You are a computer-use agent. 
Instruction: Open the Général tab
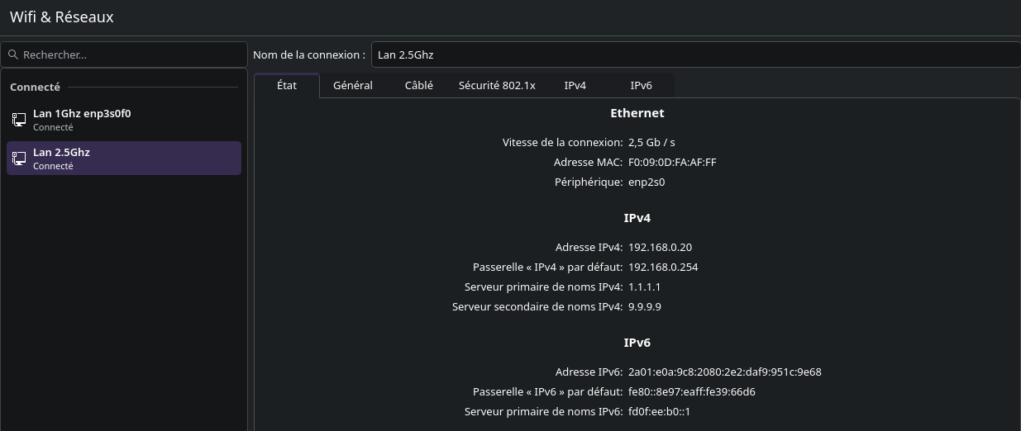coord(353,86)
